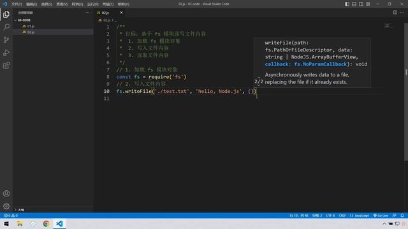Open the Help menu
This screenshot has width=408, height=229.
123,4
